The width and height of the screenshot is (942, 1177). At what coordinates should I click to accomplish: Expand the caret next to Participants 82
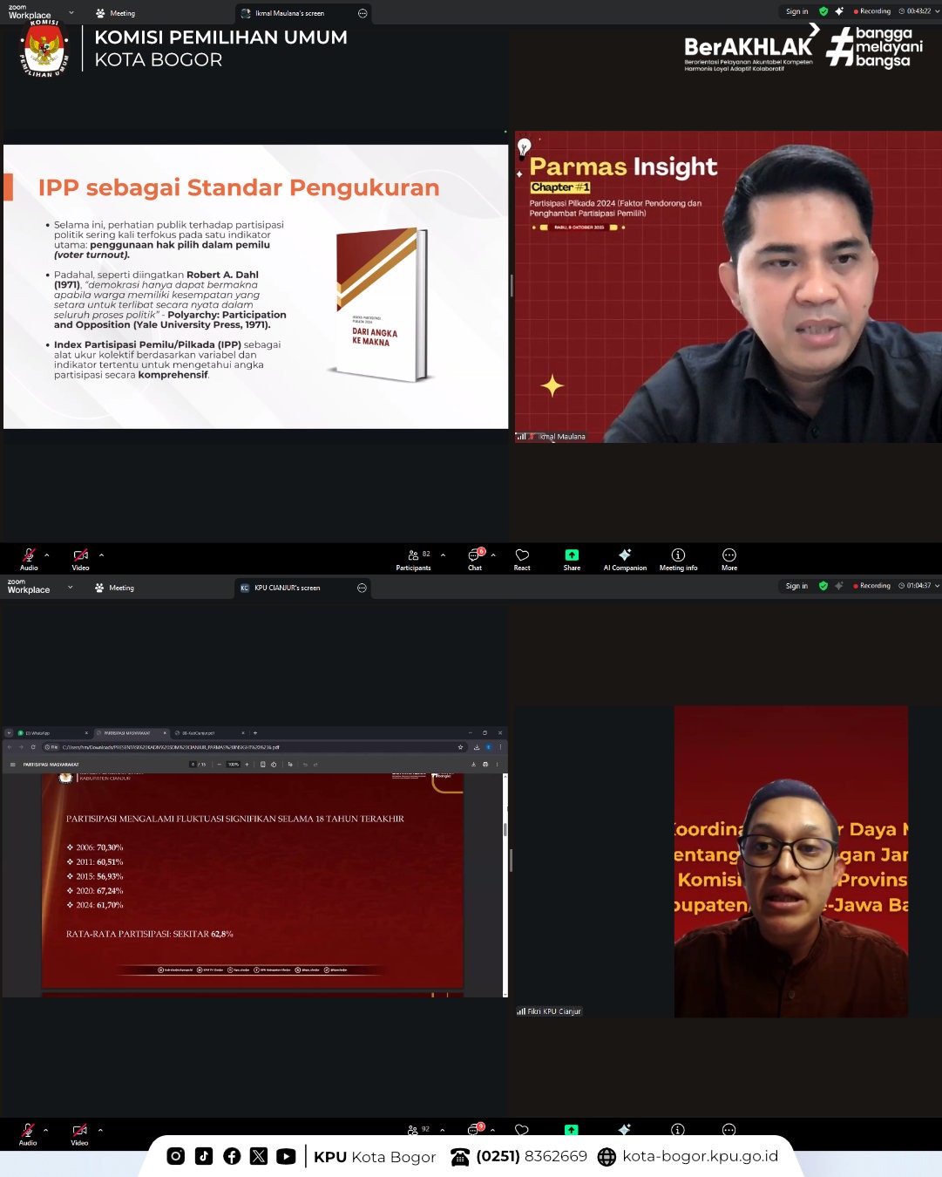pos(443,554)
